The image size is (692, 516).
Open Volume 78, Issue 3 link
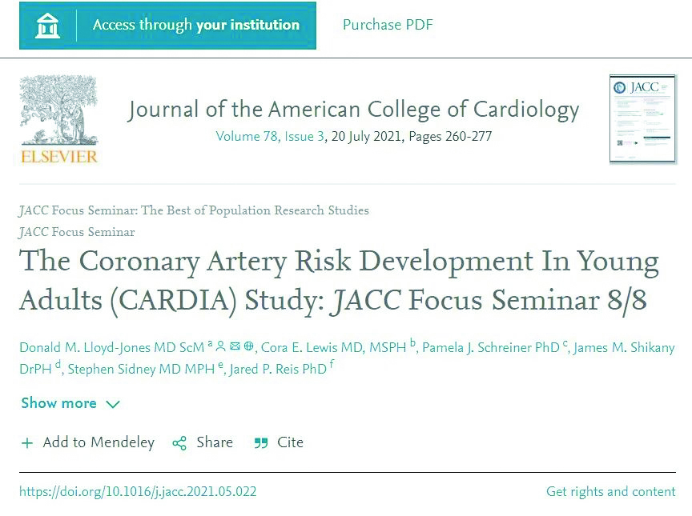coord(270,137)
